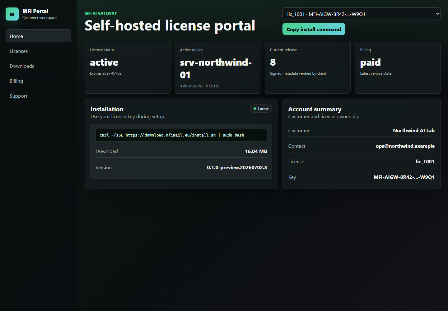Click the 16.04 MB download size
This screenshot has width=448, height=311.
(256, 151)
